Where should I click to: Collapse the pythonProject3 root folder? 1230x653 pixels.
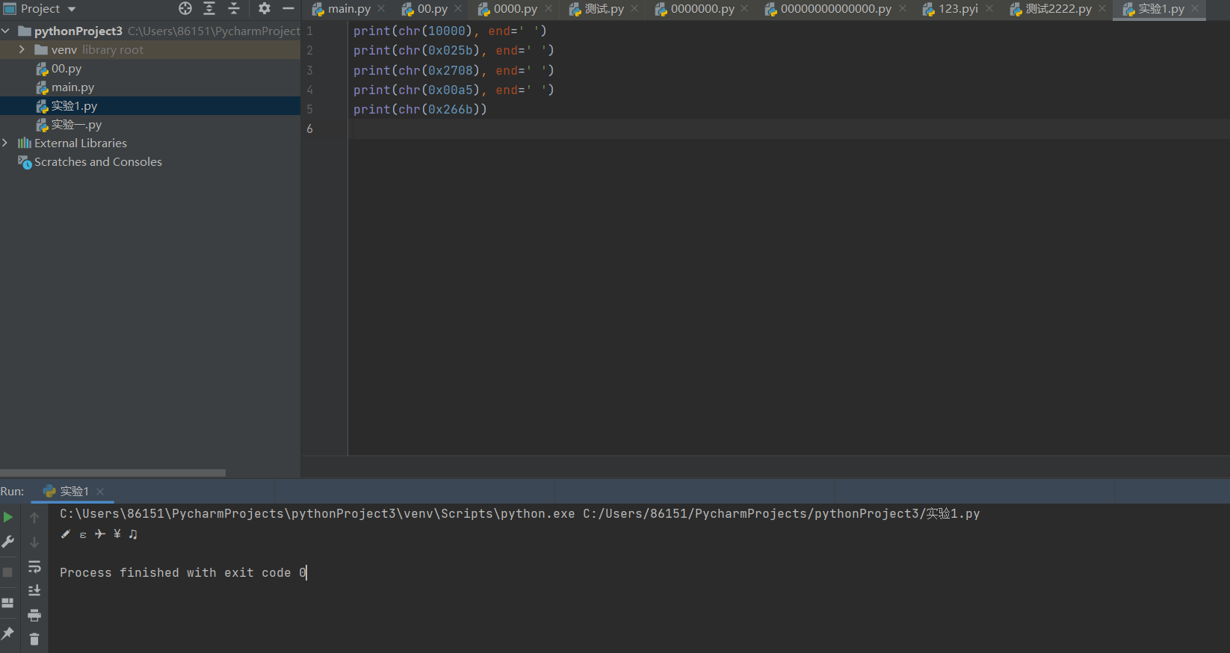pos(6,31)
